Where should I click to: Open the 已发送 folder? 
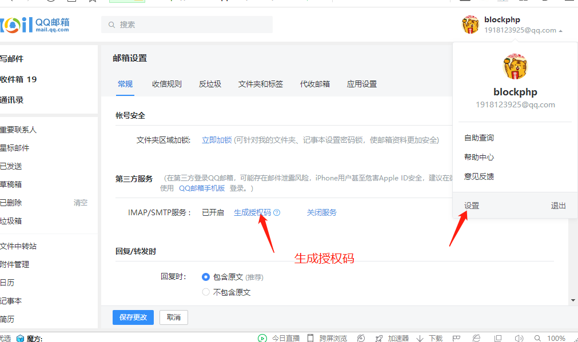(x=11, y=166)
